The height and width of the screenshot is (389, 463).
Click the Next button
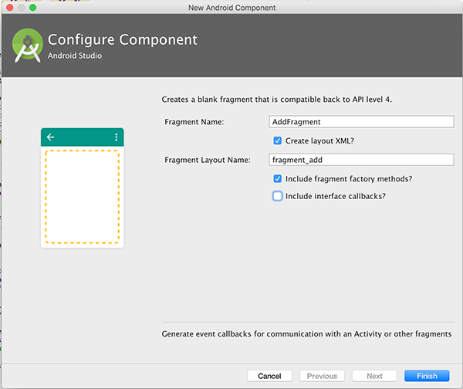click(374, 376)
